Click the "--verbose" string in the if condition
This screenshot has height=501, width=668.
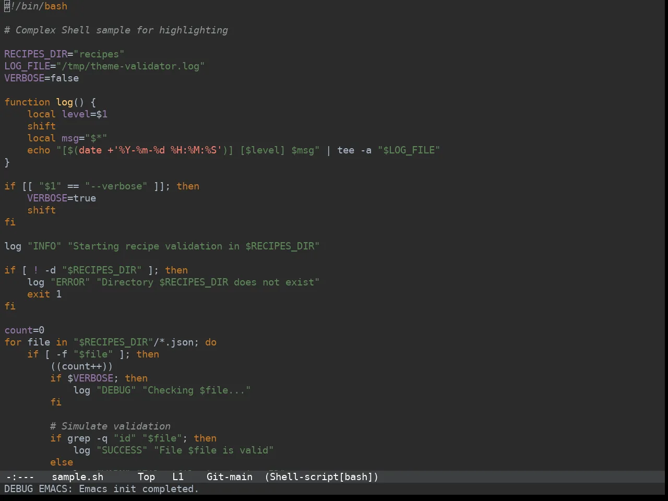pyautogui.click(x=116, y=186)
